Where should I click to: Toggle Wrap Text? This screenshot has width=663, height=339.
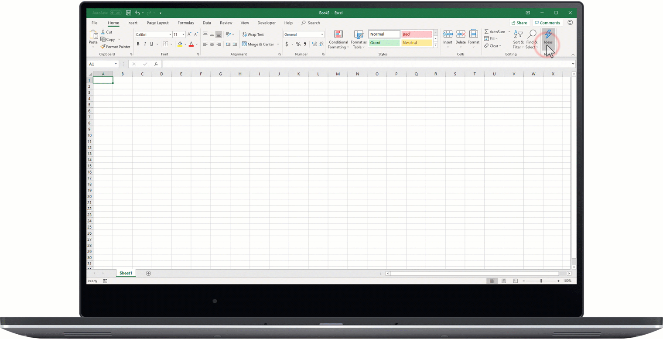pos(253,34)
